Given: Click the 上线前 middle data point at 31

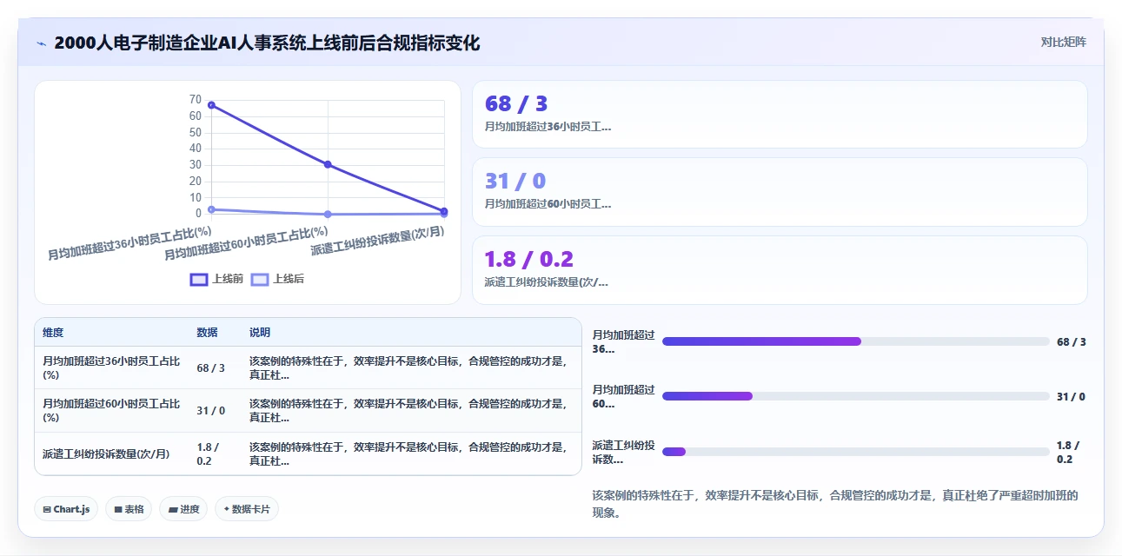Looking at the screenshot, I should coord(328,164).
